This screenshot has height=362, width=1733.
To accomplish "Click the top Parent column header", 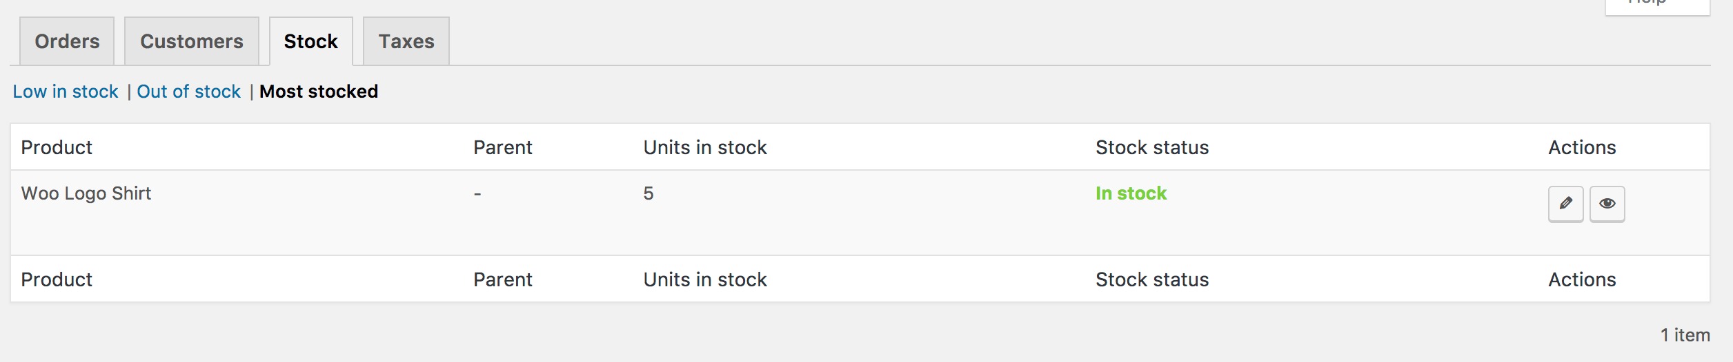I will pos(502,147).
